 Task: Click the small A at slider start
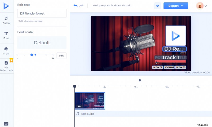(x=17, y=59)
